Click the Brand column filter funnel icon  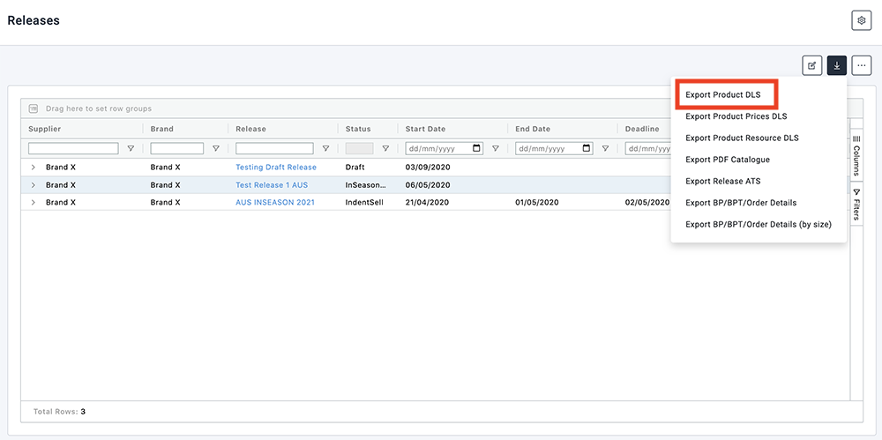click(x=216, y=149)
